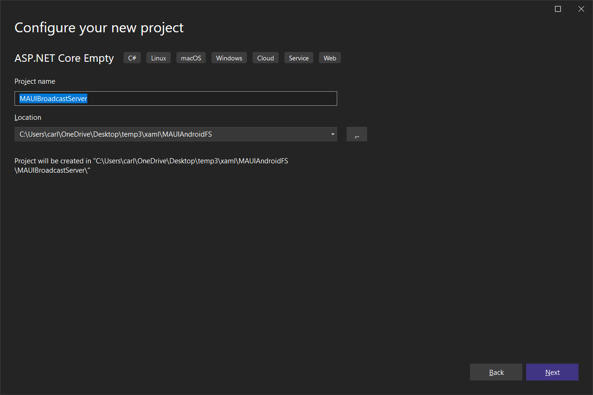Click the Service tag

299,58
